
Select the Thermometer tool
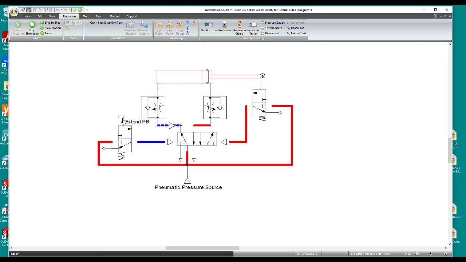[271, 28]
